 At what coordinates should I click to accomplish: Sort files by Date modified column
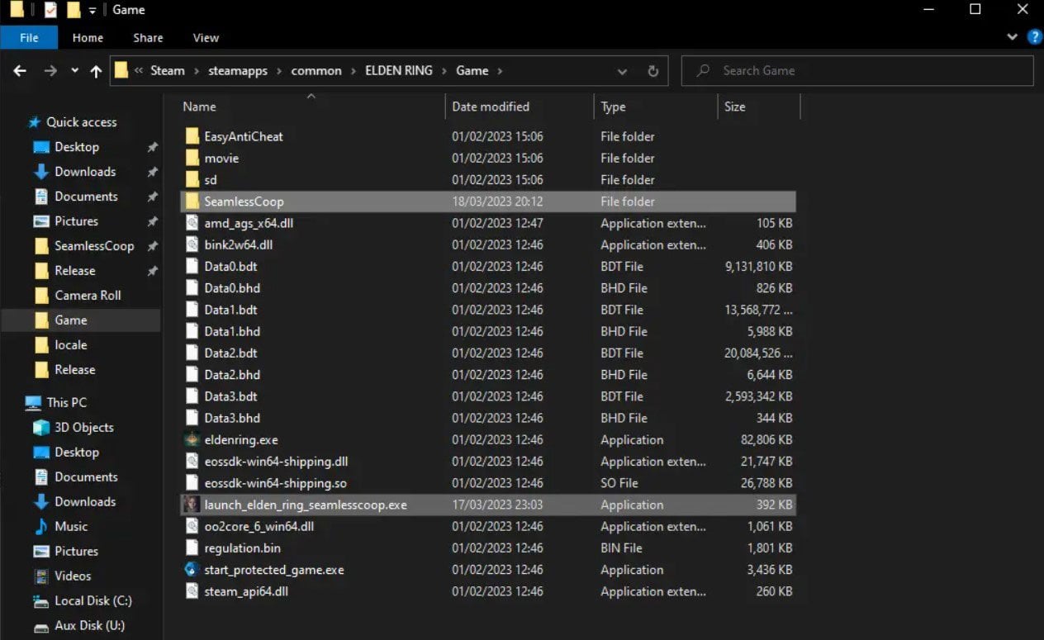[x=491, y=107]
